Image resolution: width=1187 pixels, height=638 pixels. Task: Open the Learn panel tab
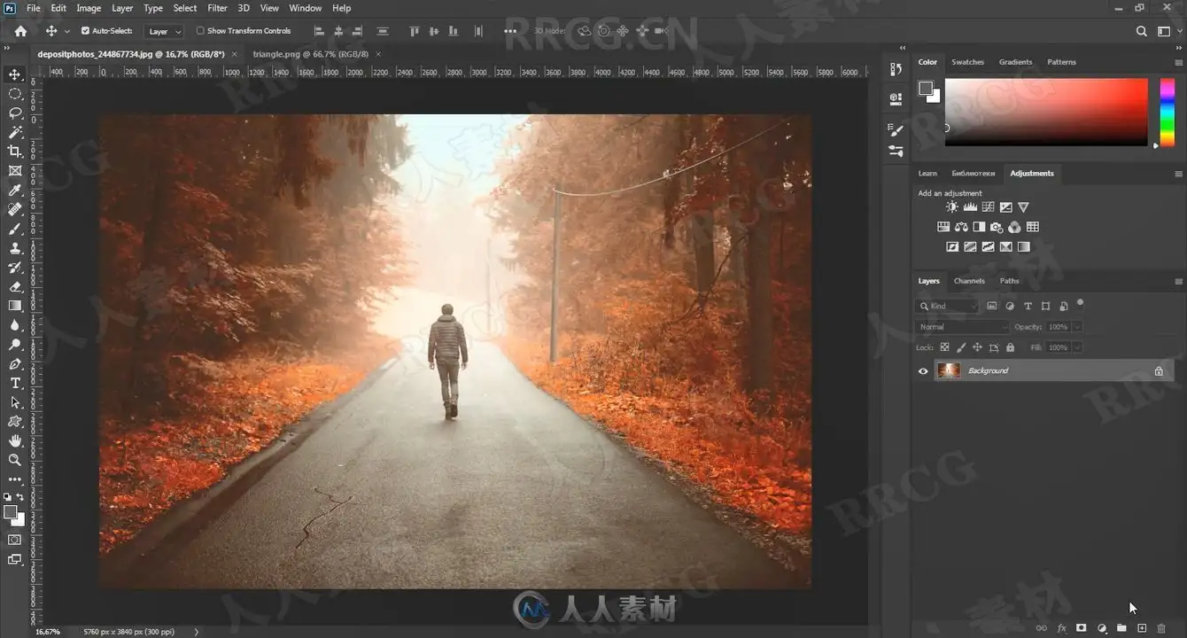[x=927, y=174]
